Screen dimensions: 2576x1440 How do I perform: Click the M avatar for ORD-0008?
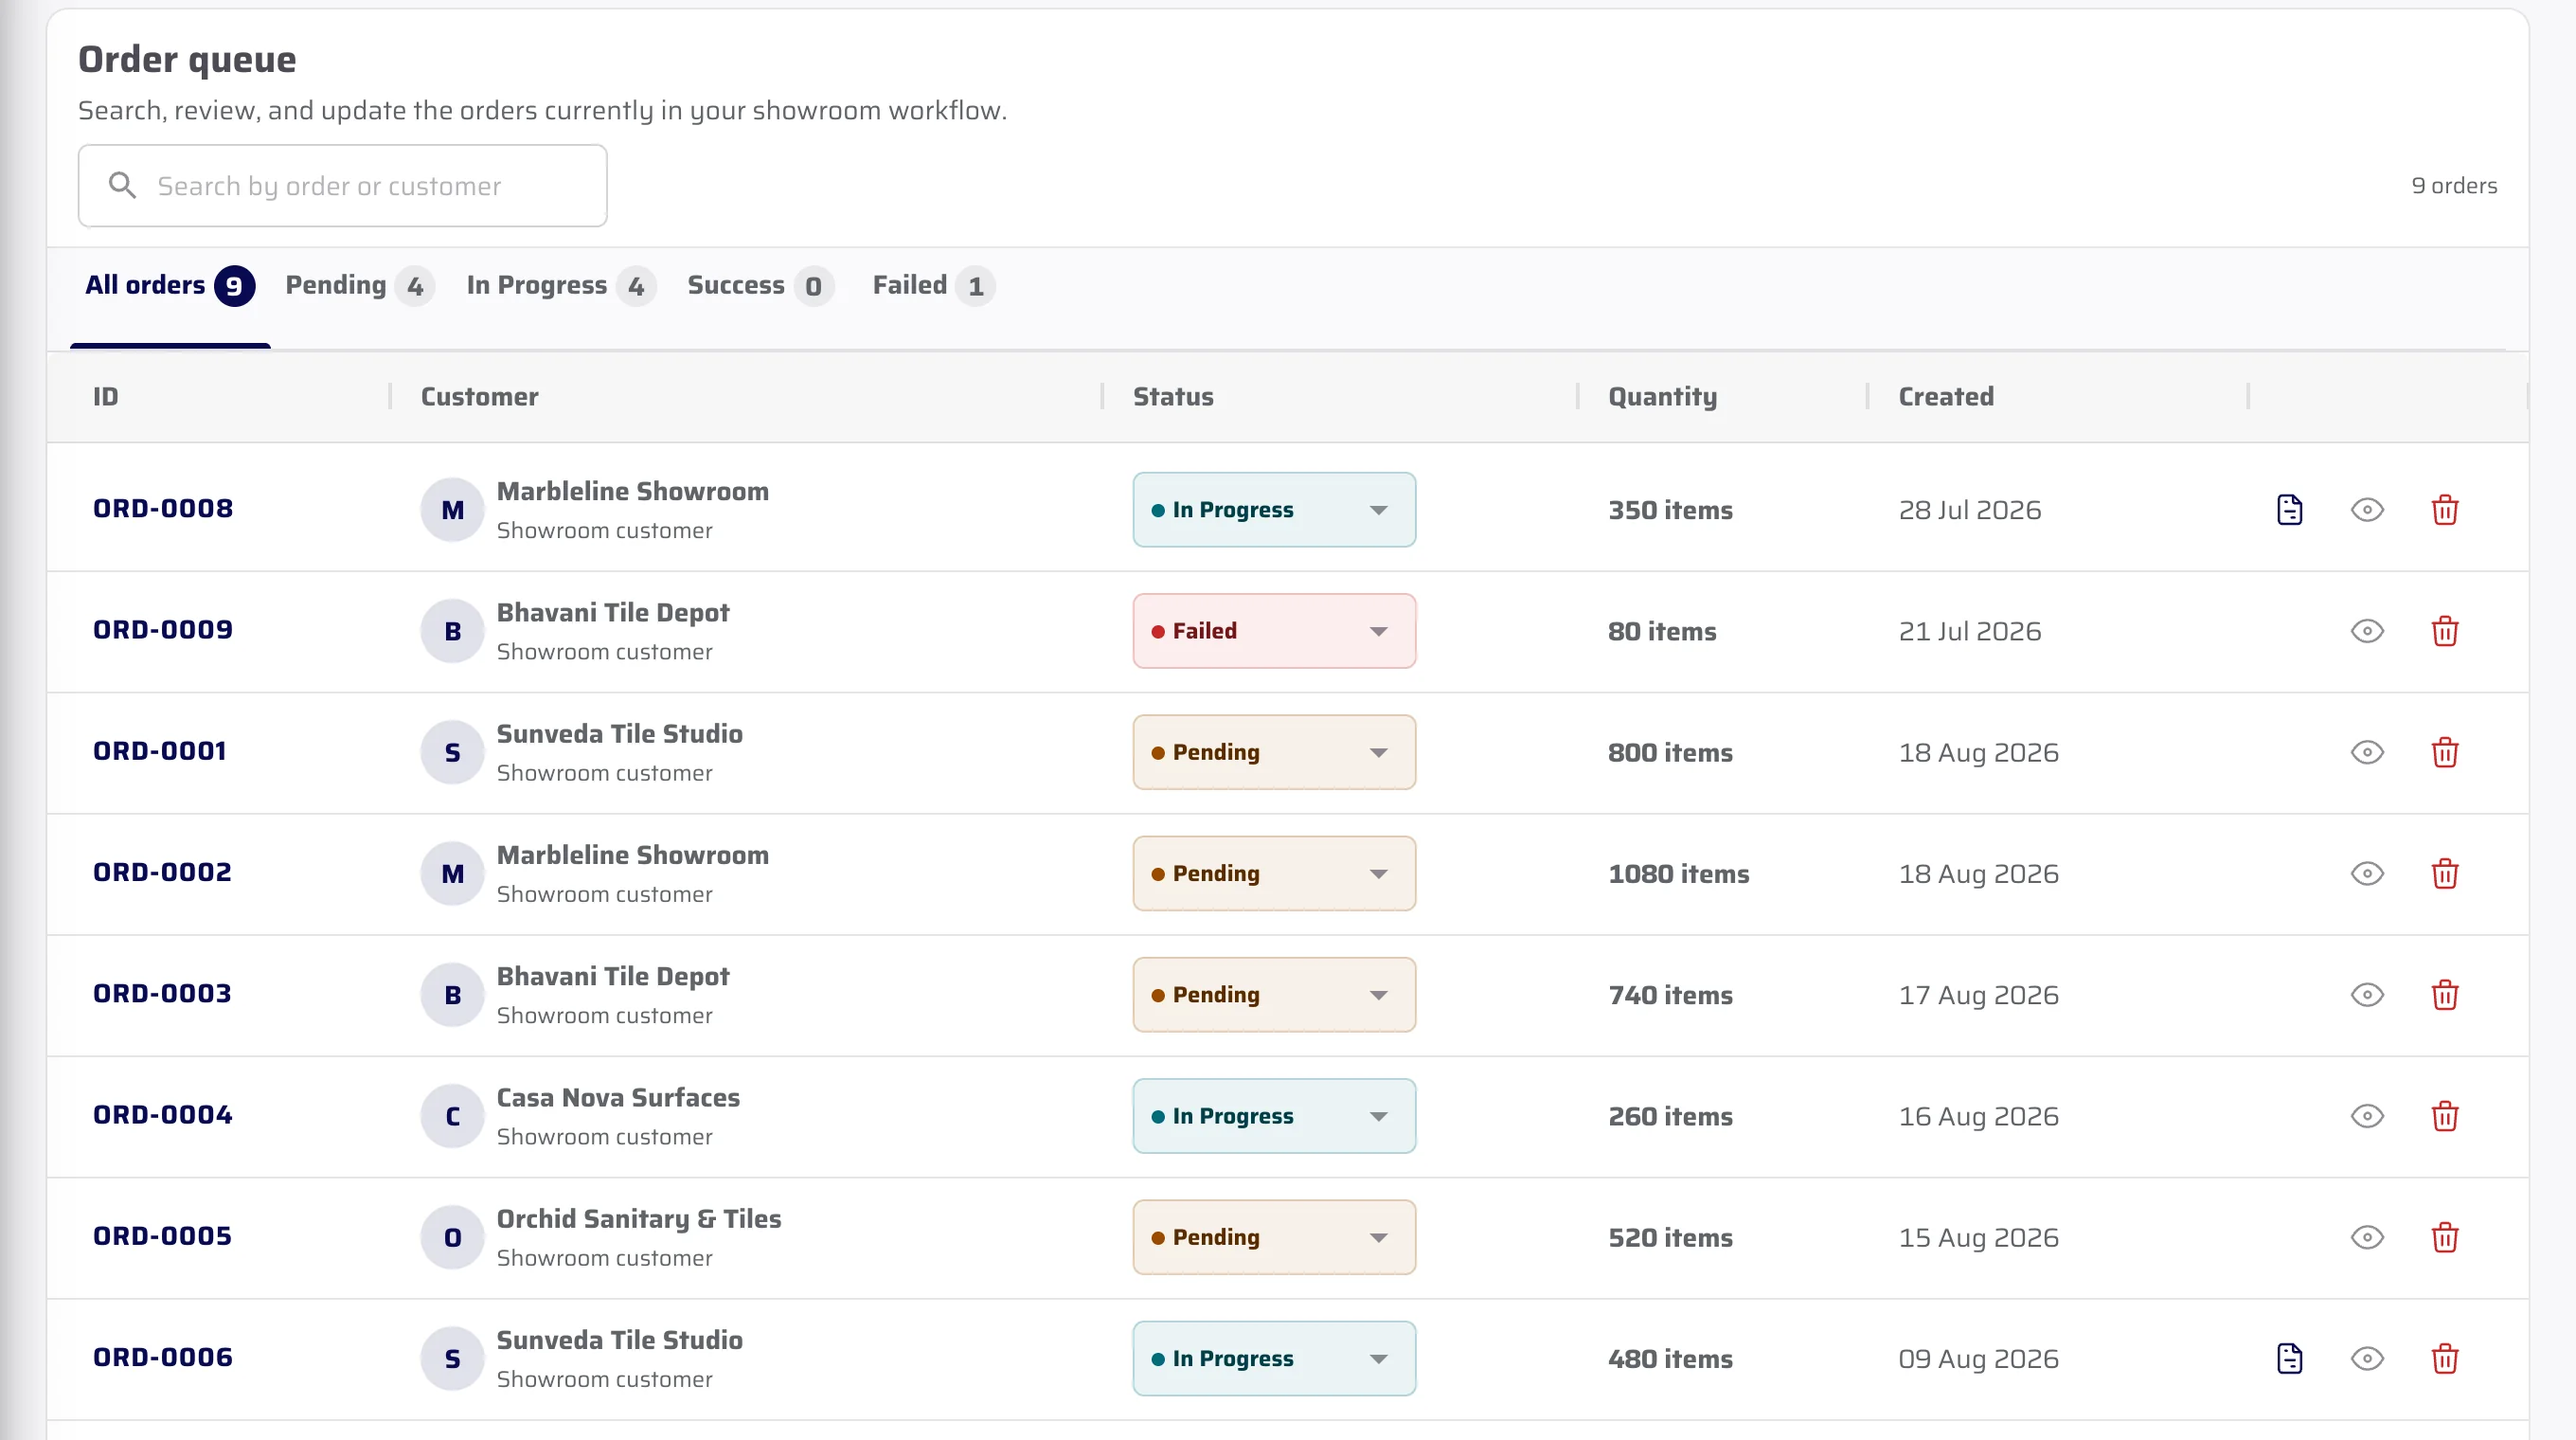(x=452, y=510)
